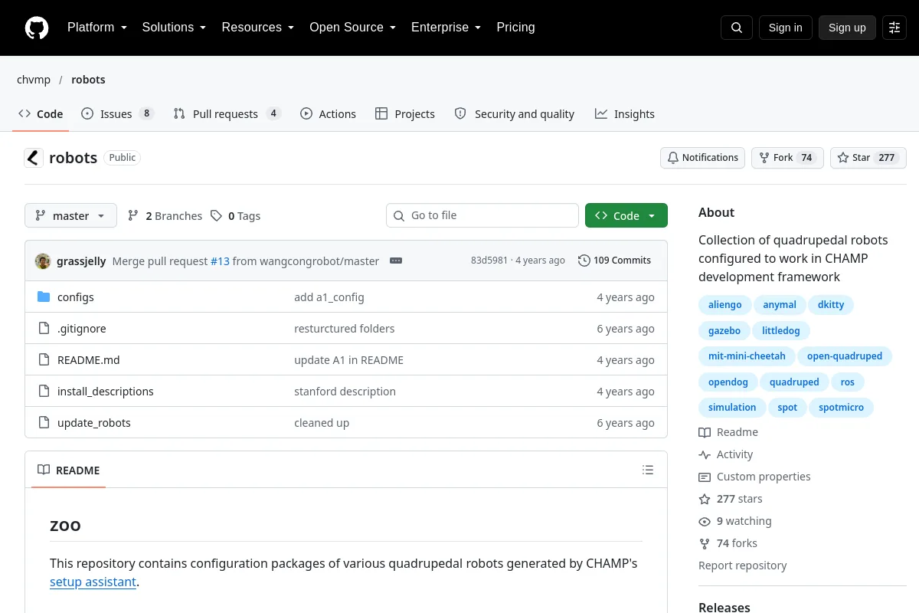This screenshot has width=919, height=613.
Task: Select the gazebo topic tag
Action: pyautogui.click(x=724, y=331)
